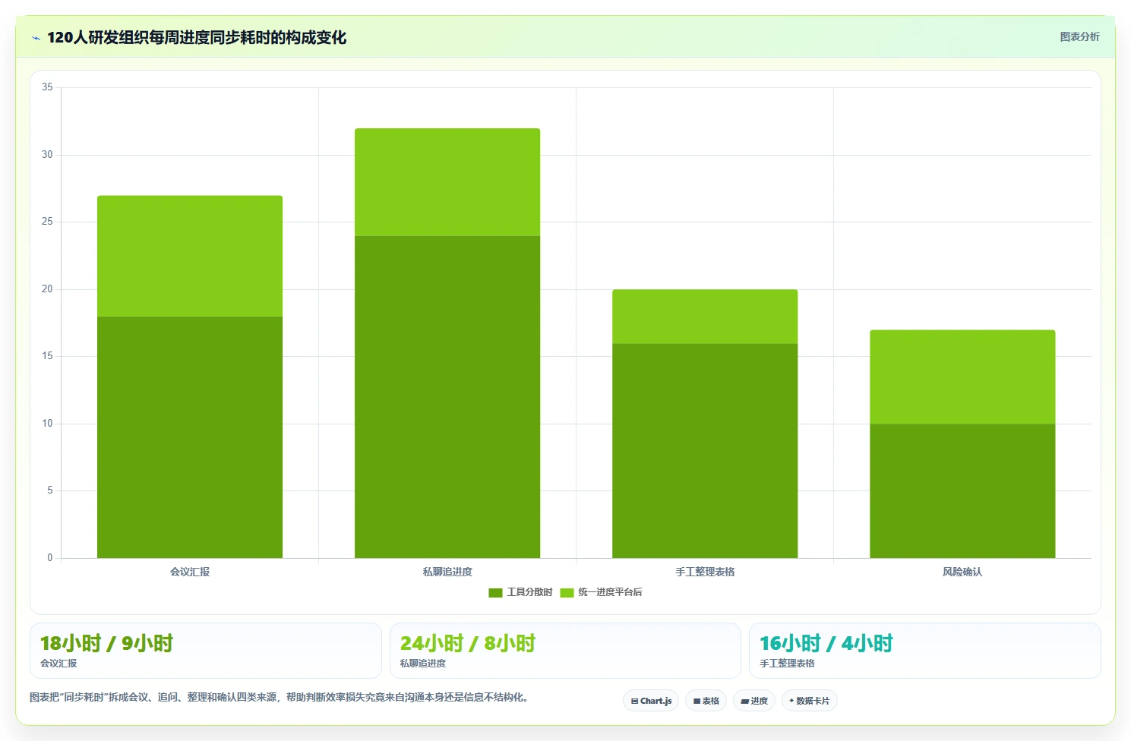Click the 18小时 / 9小时 stat value
The width and height of the screenshot is (1131, 741).
point(106,643)
